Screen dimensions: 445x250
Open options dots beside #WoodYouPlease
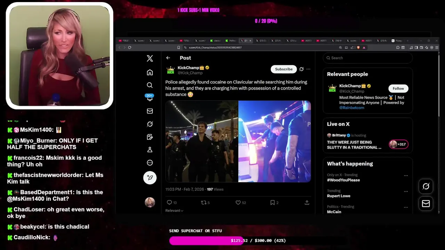tap(406, 176)
